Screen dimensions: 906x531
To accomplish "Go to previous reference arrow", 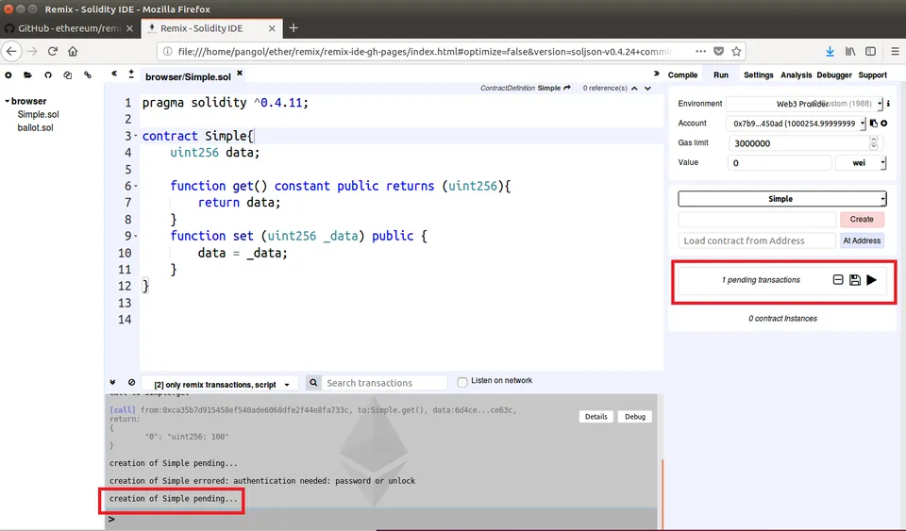I will [634, 89].
